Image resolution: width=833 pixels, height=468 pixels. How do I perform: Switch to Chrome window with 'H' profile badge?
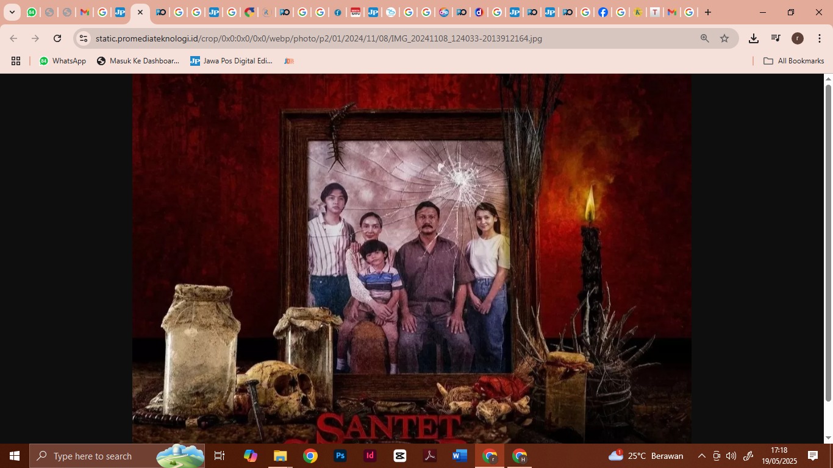pyautogui.click(x=520, y=456)
